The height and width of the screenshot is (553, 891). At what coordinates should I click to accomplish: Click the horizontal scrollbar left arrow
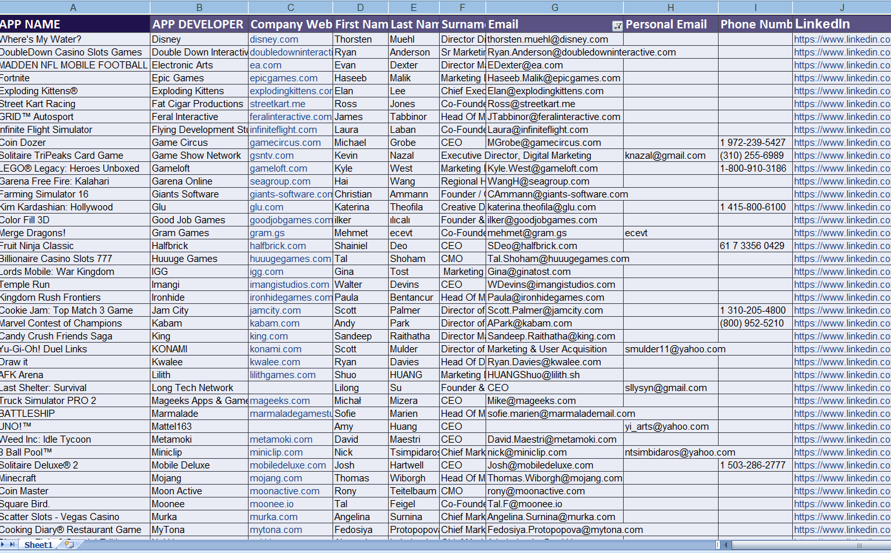coord(726,545)
